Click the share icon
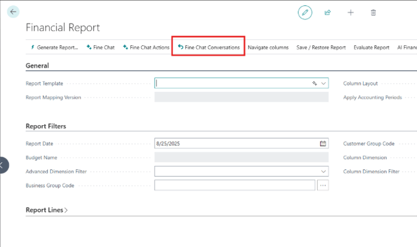The image size is (417, 247). point(328,12)
